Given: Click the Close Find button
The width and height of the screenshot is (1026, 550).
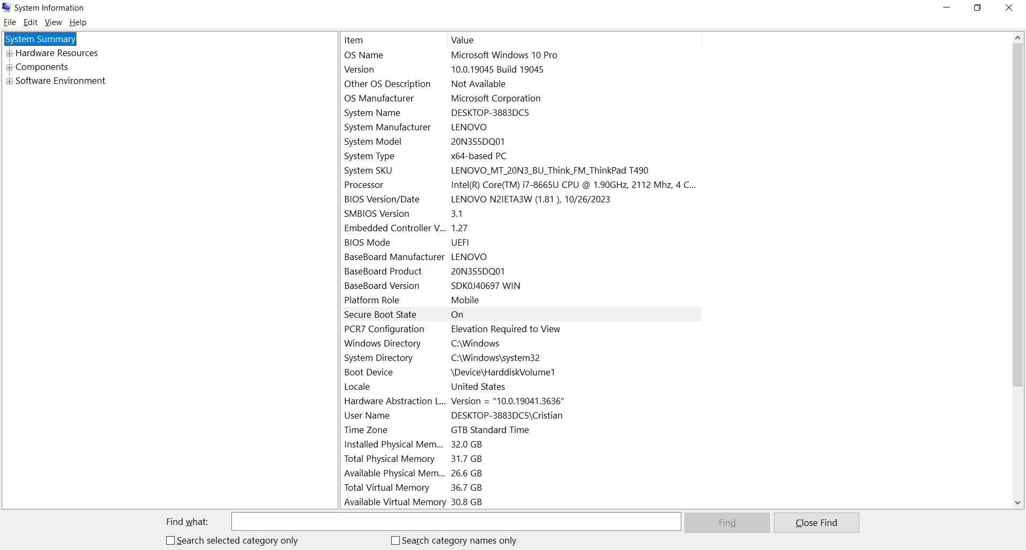Looking at the screenshot, I should pos(817,523).
